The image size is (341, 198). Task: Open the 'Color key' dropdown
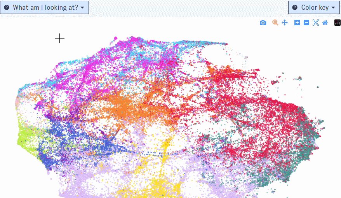pos(314,7)
